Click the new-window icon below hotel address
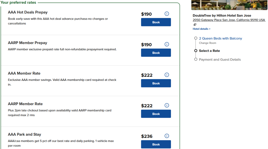268x149 pixels. pos(195,25)
